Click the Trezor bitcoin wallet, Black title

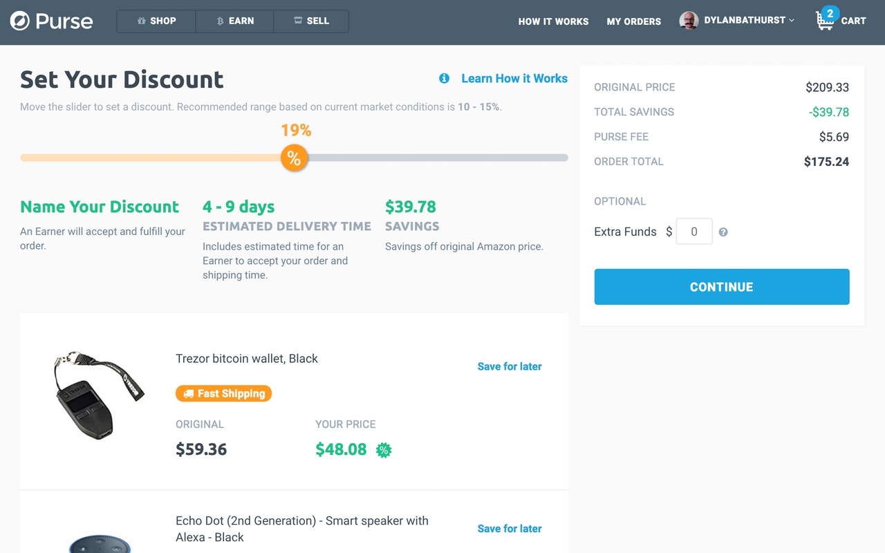pos(247,359)
